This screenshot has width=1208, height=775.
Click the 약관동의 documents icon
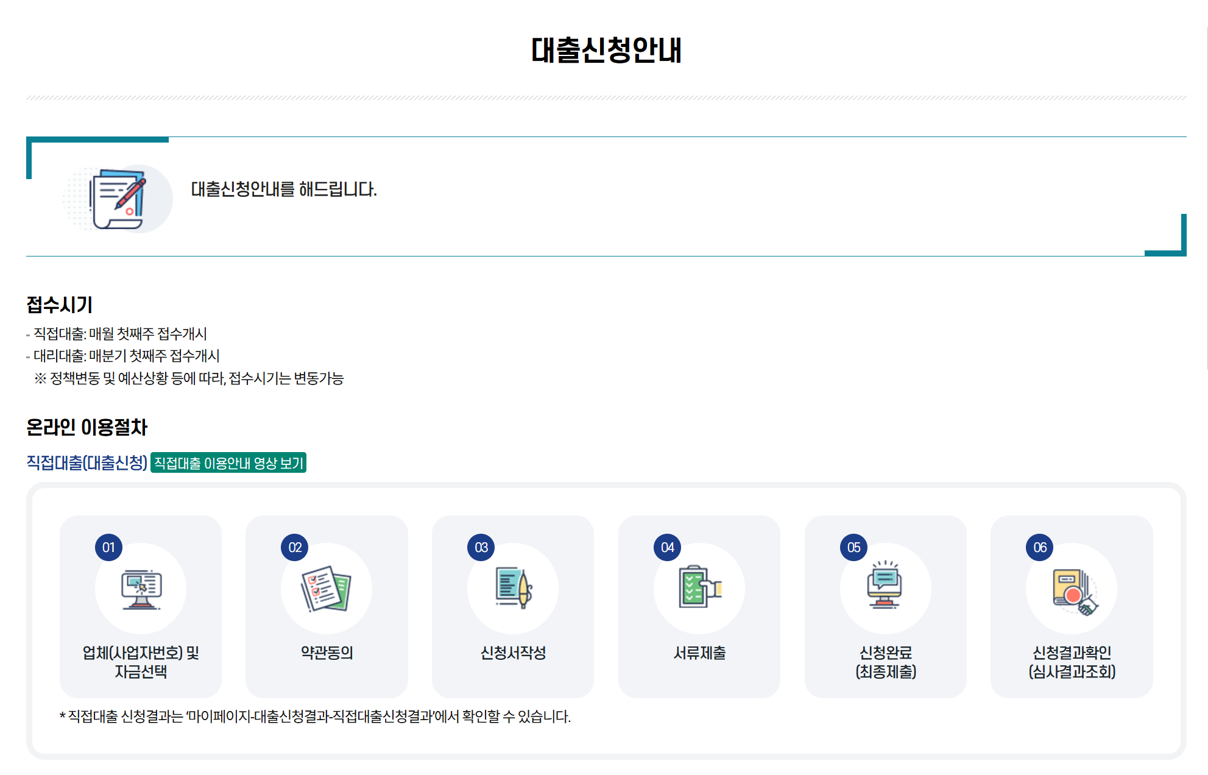coord(327,588)
